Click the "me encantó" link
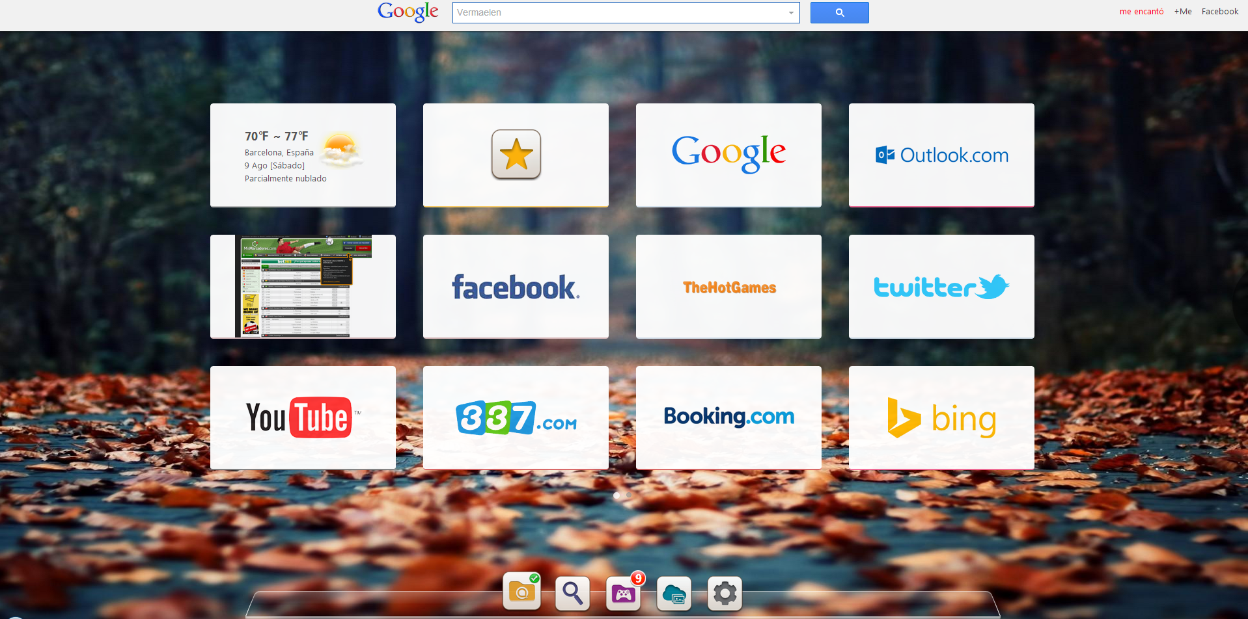Image resolution: width=1248 pixels, height=619 pixels. 1141,12
